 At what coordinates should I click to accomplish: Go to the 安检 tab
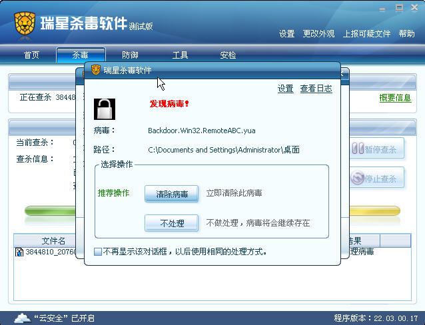(x=228, y=55)
